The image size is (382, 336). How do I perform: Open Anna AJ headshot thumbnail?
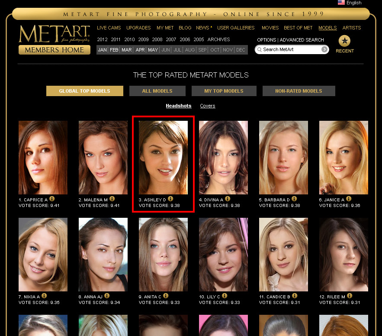[103, 255]
